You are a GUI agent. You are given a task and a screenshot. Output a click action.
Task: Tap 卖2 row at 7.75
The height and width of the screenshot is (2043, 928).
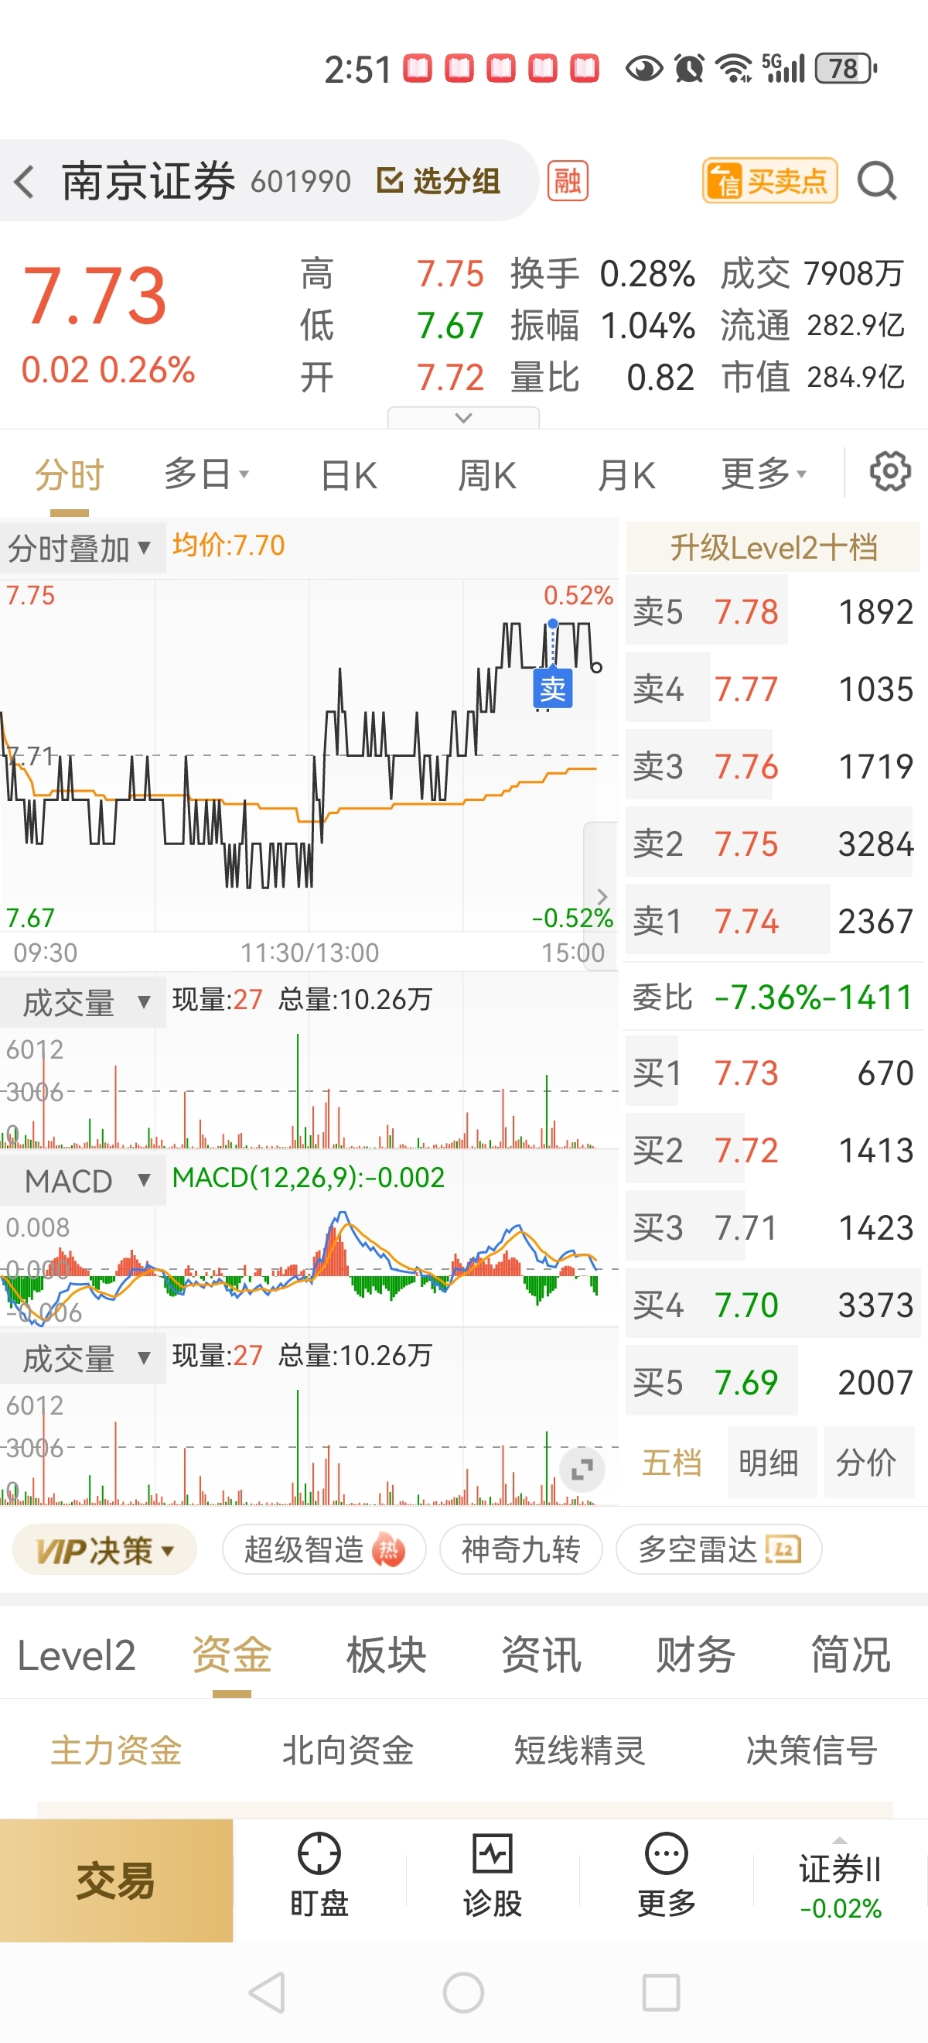tap(773, 843)
